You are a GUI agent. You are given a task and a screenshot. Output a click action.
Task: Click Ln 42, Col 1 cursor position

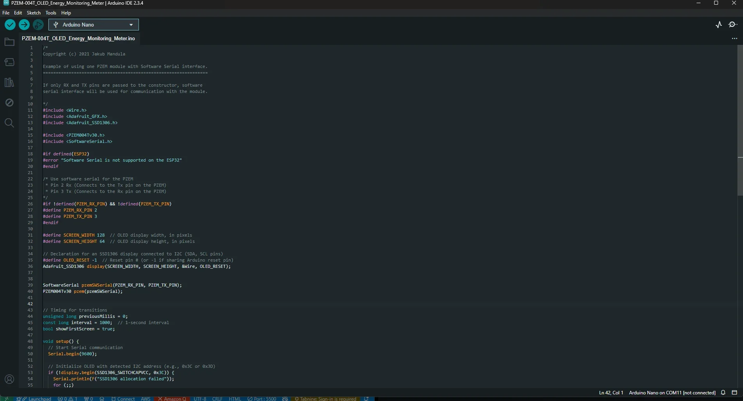(611, 392)
